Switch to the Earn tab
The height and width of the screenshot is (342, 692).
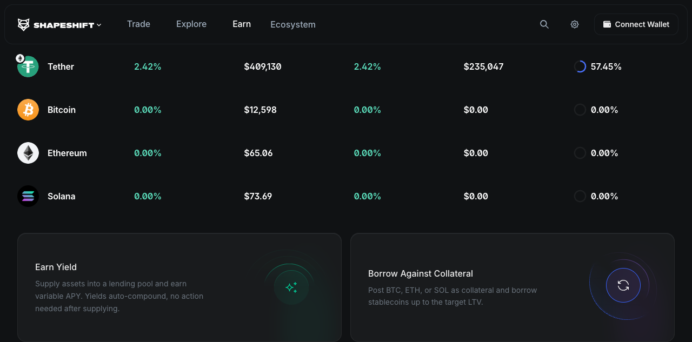pos(242,24)
